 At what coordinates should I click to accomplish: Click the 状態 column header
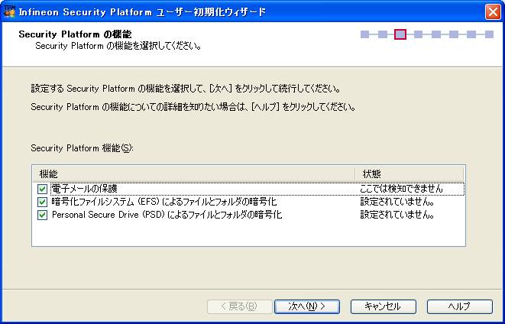[x=410, y=174]
